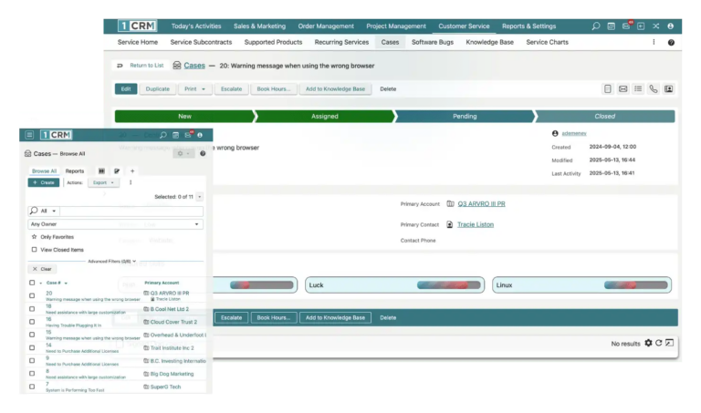
Task: Open the Export actions dropdown
Action: pos(103,182)
